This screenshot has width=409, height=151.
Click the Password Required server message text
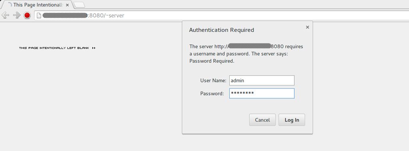coord(212,61)
